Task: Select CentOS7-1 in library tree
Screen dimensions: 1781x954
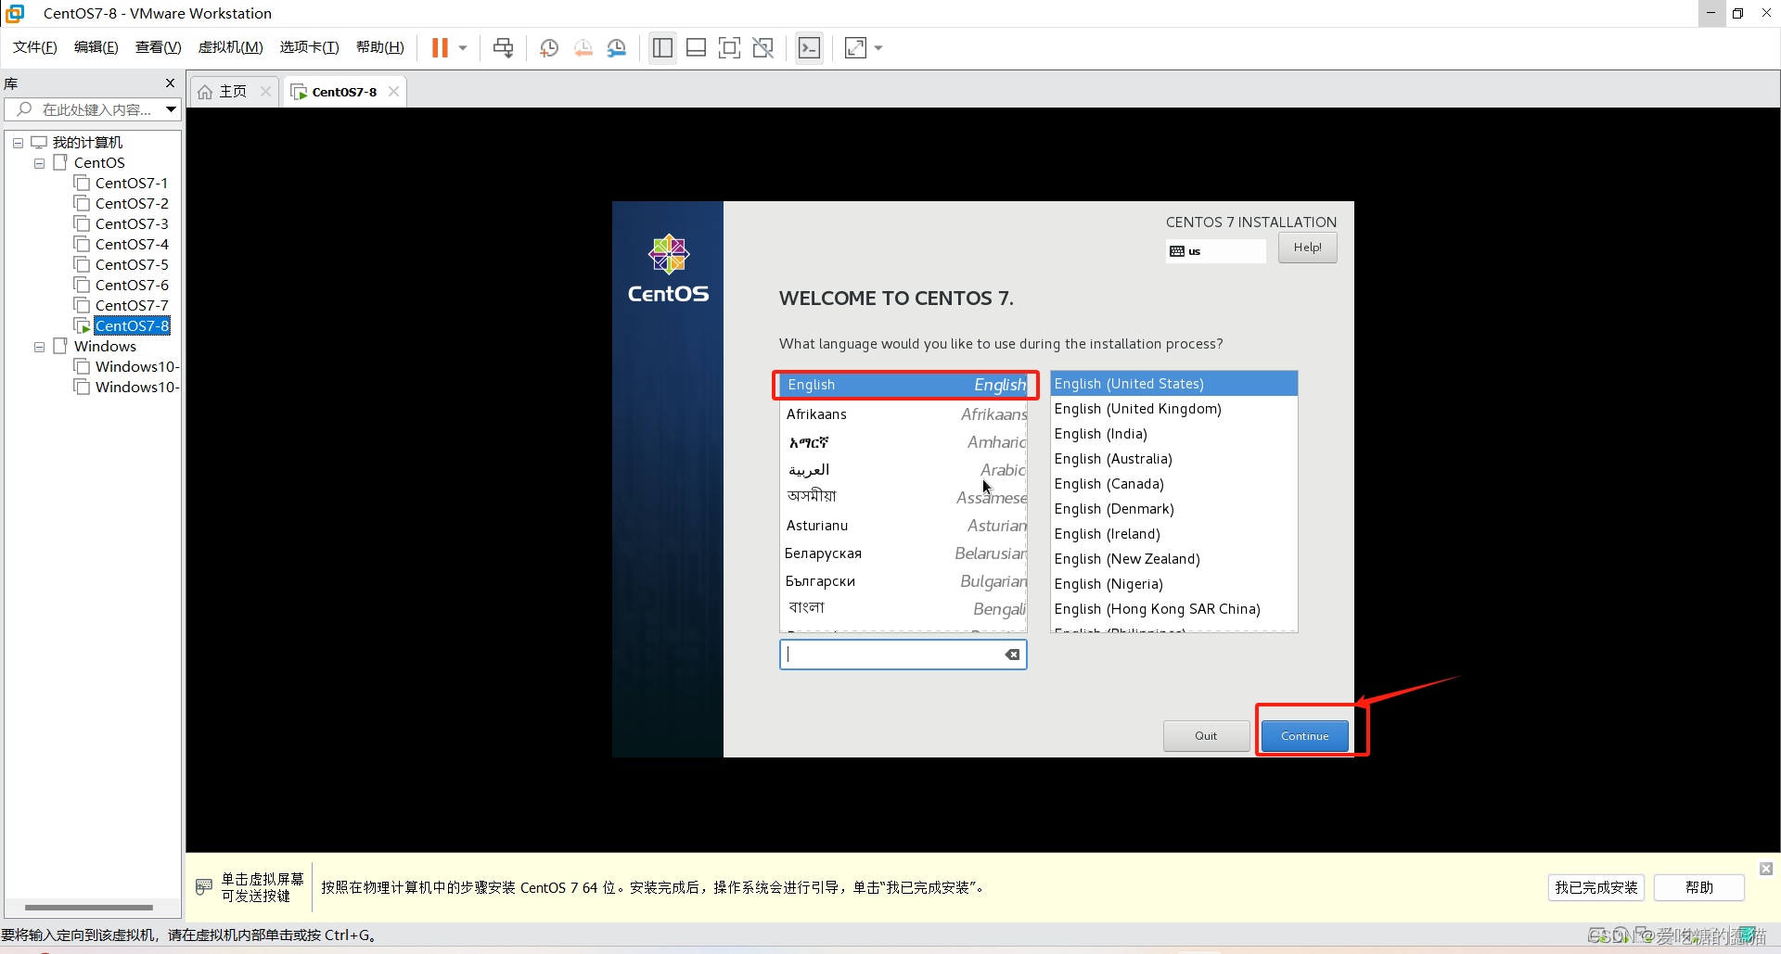Action: [x=132, y=184]
